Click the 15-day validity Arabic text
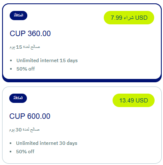This screenshot has height=165, width=163. pos(25,47)
